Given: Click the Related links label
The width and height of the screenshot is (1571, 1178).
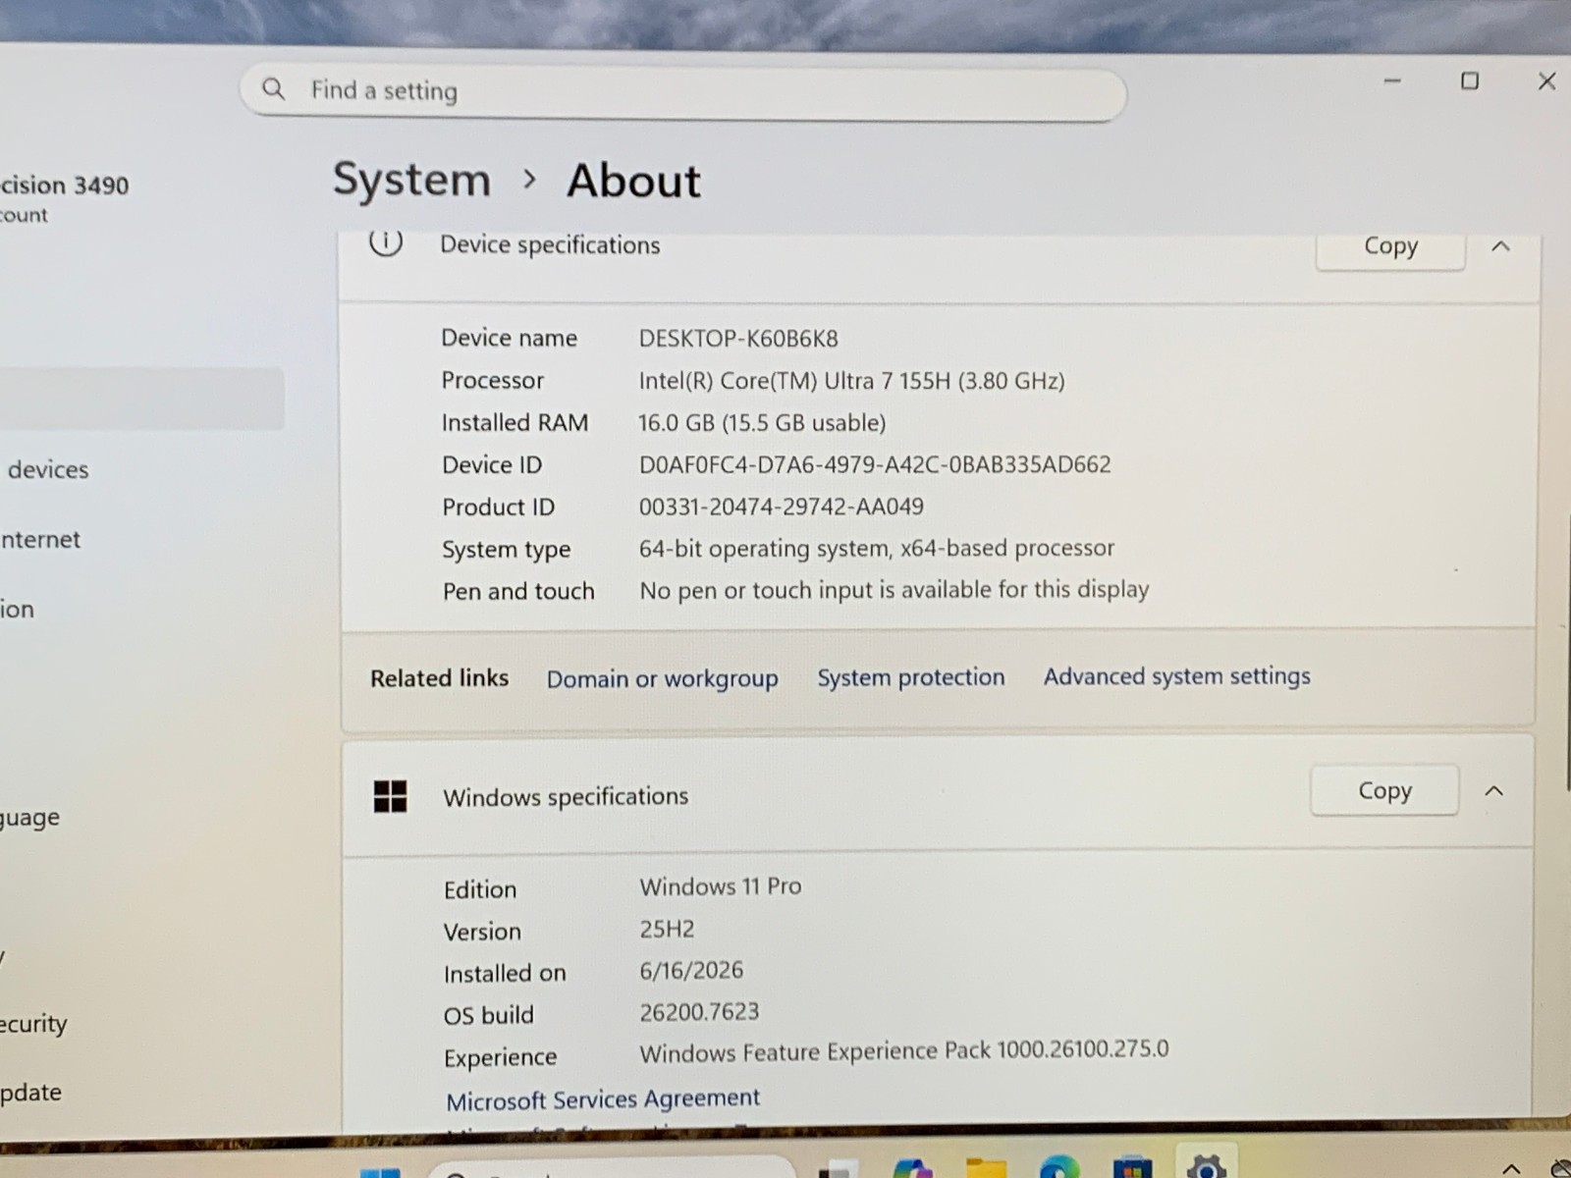Looking at the screenshot, I should pyautogui.click(x=439, y=678).
